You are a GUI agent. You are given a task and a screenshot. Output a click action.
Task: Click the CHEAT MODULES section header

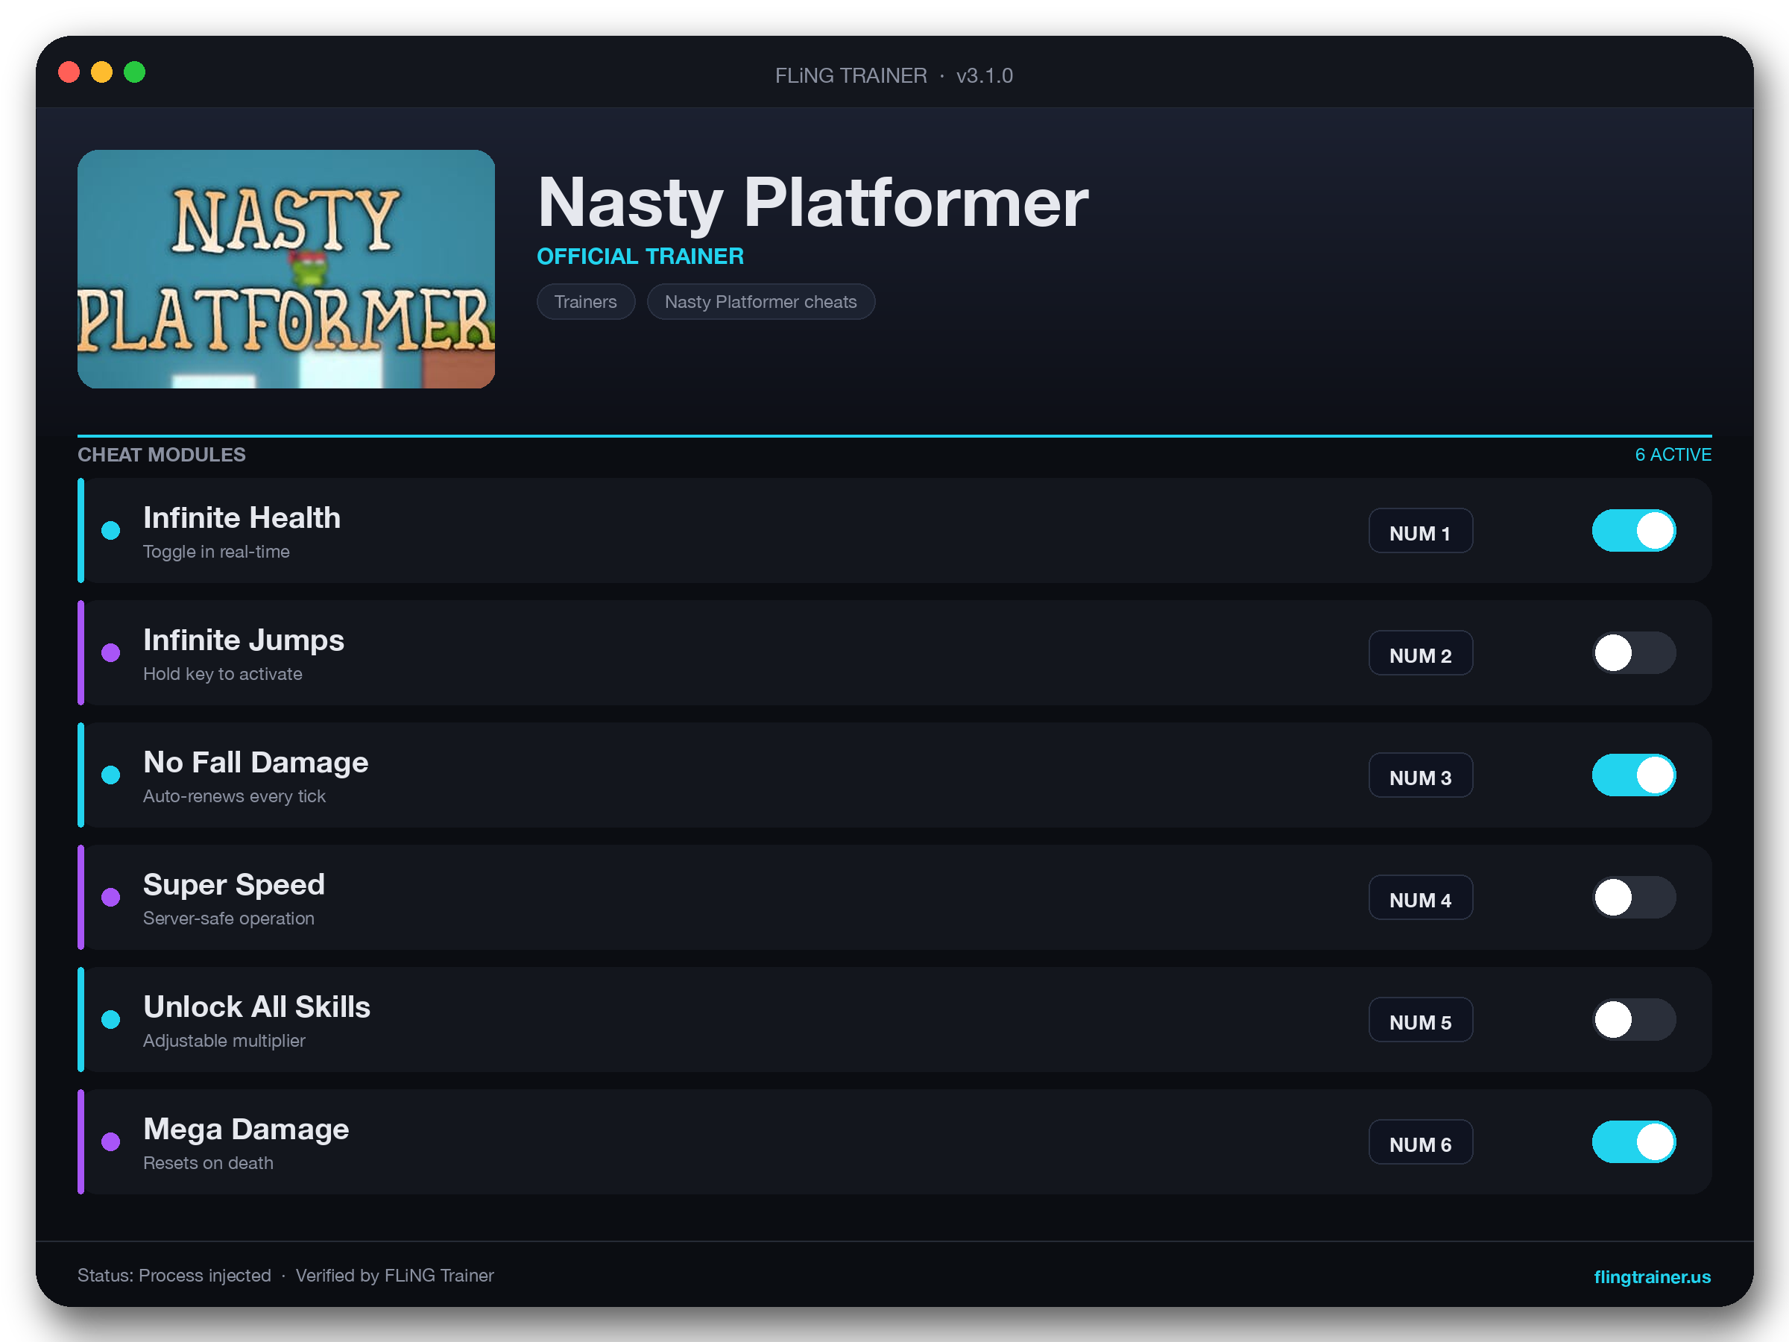click(161, 455)
